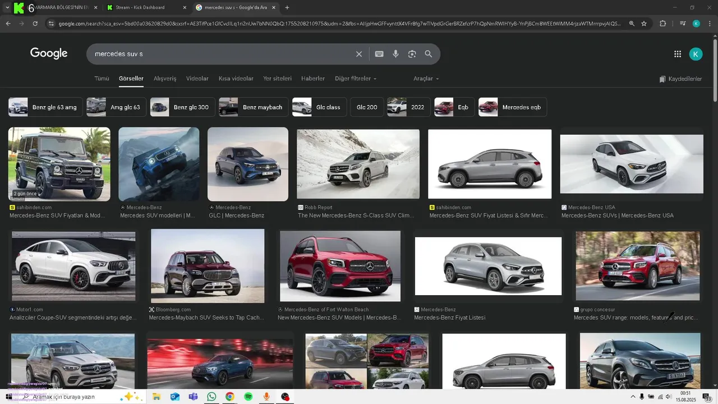Open the browser extensions menu

pos(663,24)
